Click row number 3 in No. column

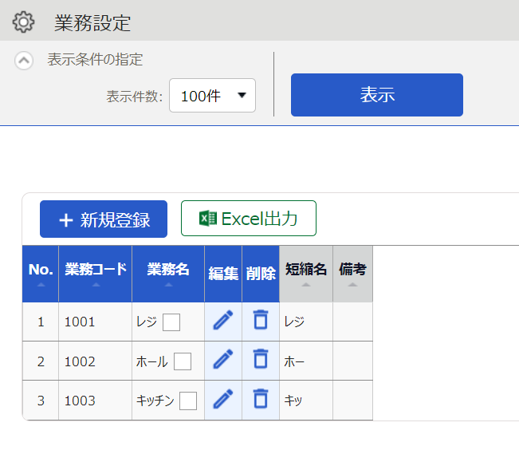tap(41, 401)
